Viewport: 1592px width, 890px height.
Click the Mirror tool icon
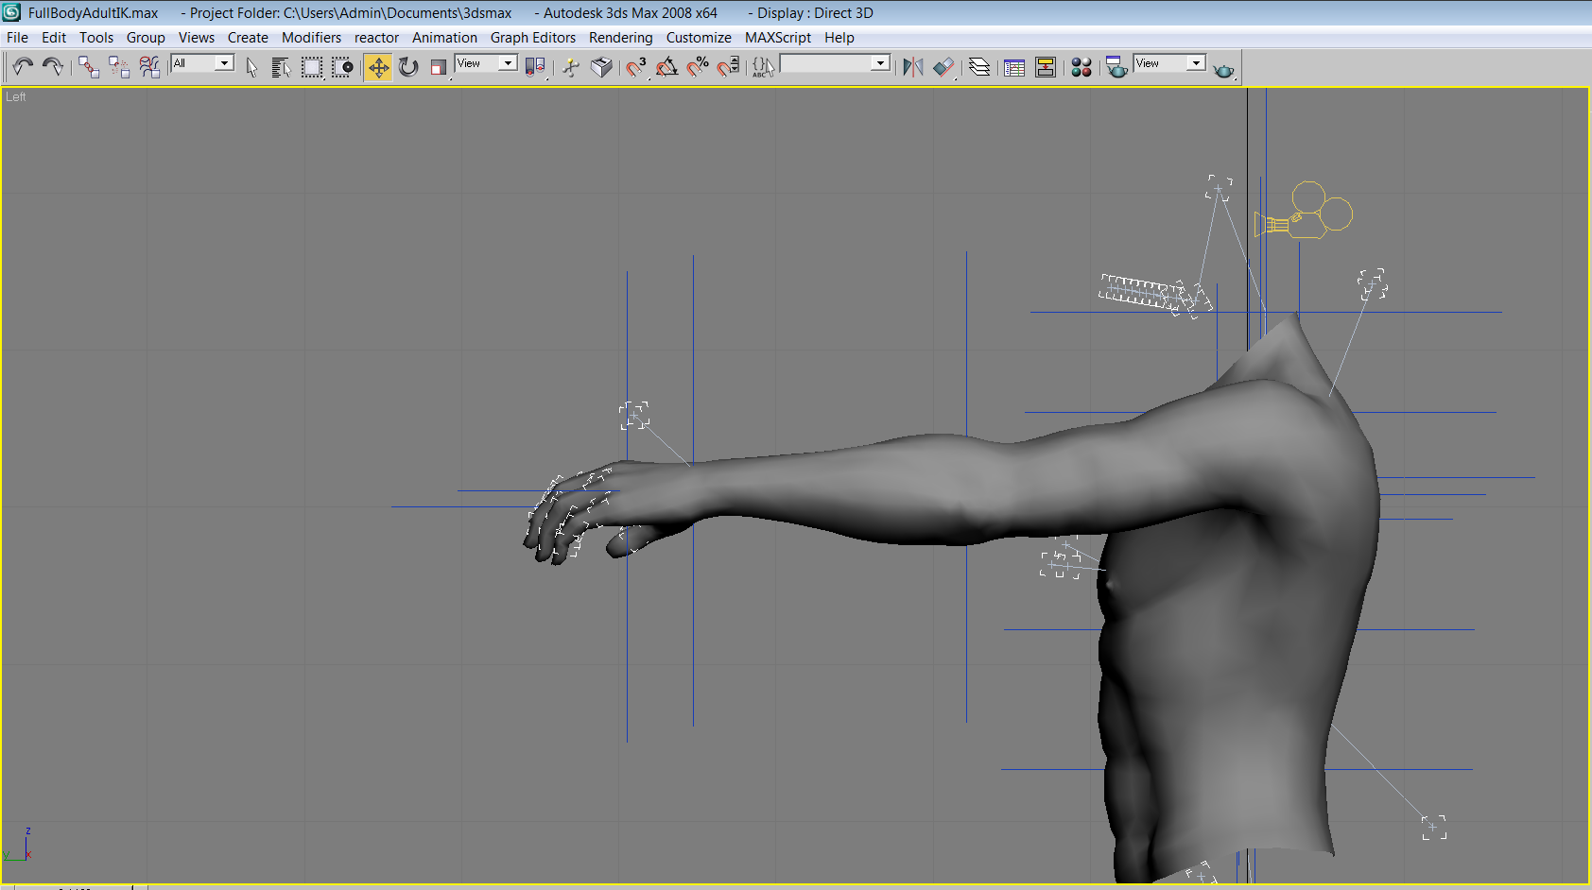[x=912, y=66]
